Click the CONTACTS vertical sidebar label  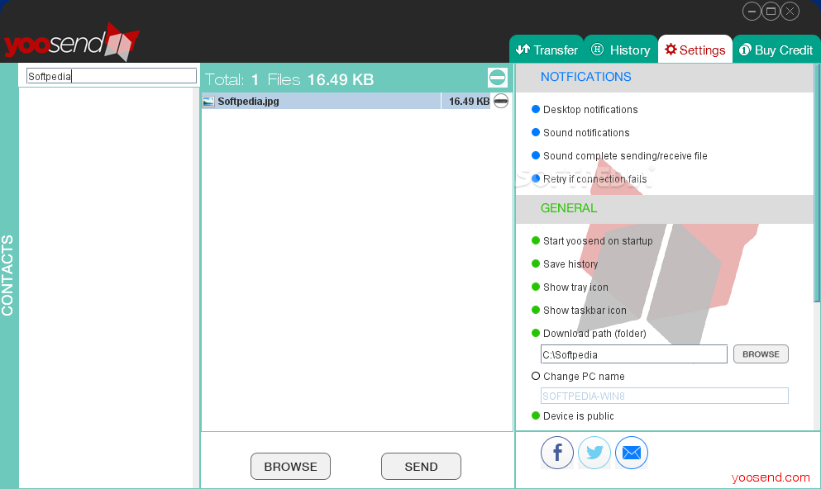[7, 275]
